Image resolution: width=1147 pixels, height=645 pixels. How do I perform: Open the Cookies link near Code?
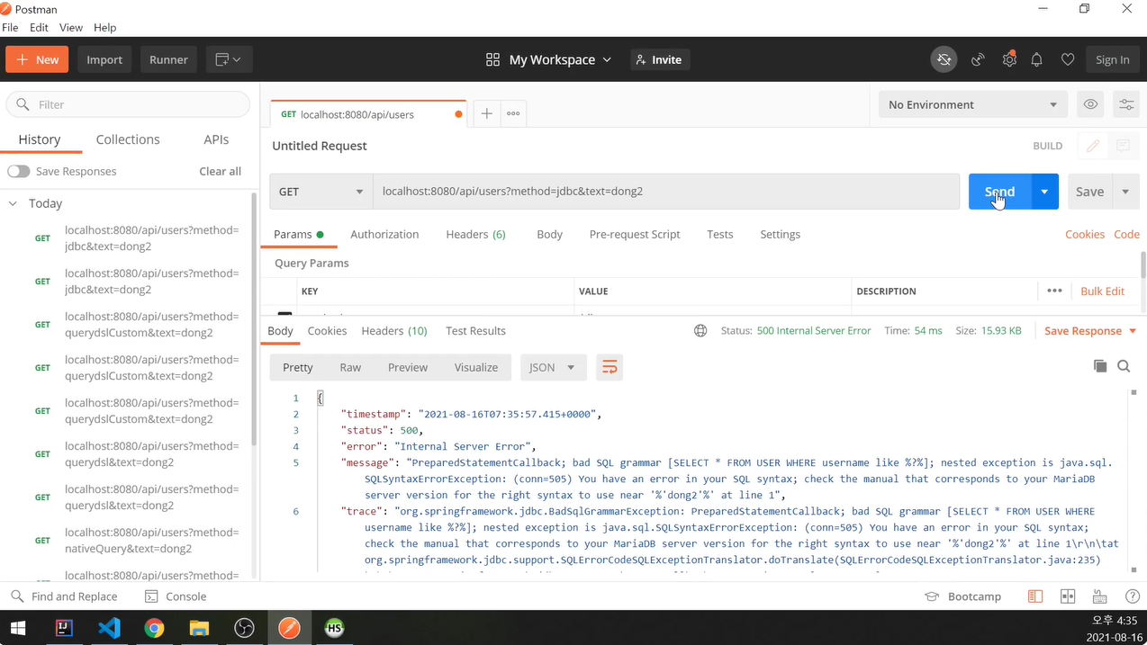click(1084, 234)
